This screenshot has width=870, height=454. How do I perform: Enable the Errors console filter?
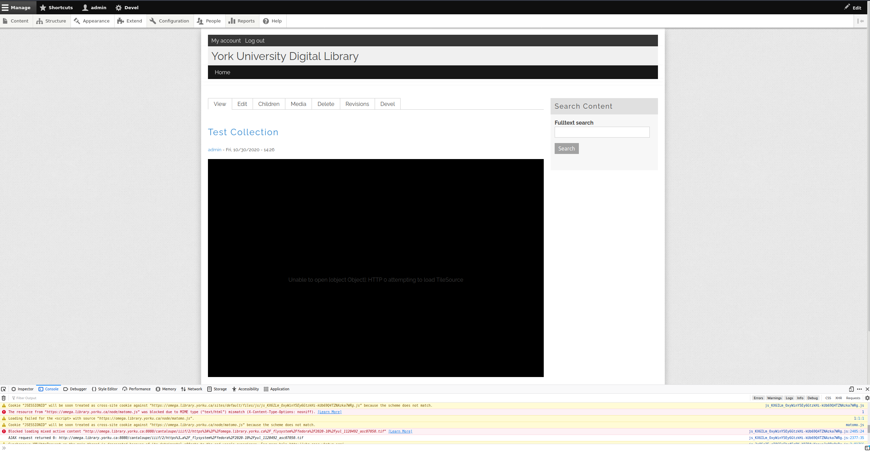(x=758, y=398)
